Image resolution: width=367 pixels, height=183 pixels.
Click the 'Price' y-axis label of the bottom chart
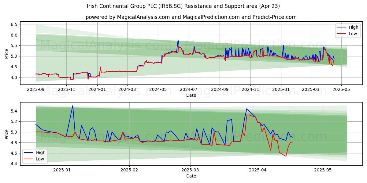click(6, 134)
